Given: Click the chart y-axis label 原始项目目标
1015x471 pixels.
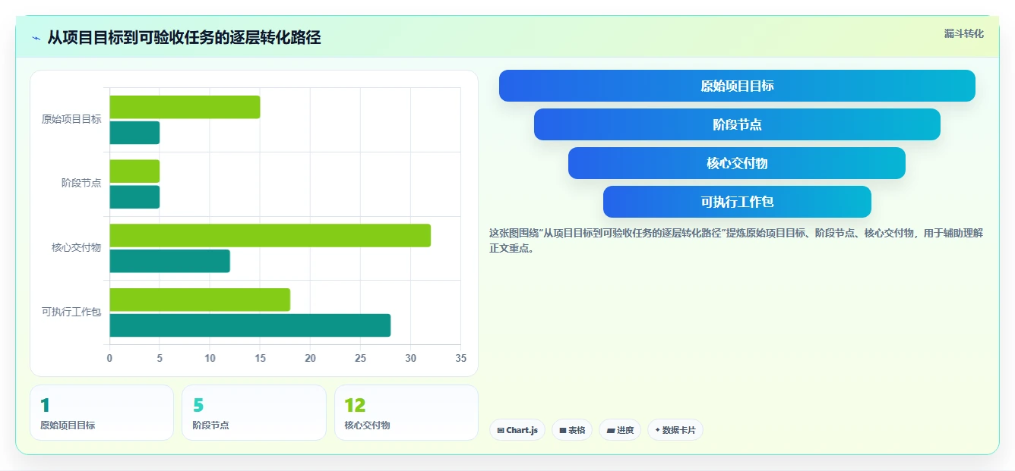Looking at the screenshot, I should click(x=71, y=119).
